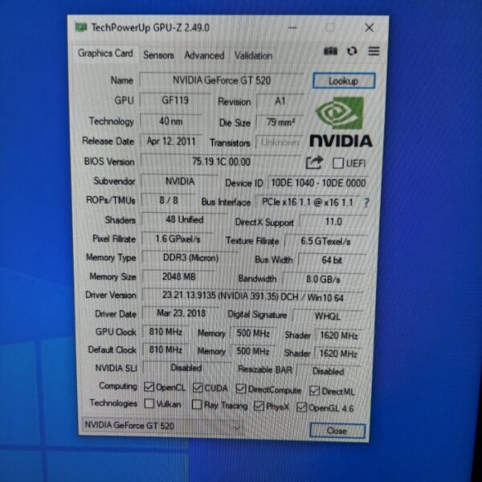Click the "Technologies" label text
The height and width of the screenshot is (482, 482).
pos(113,402)
